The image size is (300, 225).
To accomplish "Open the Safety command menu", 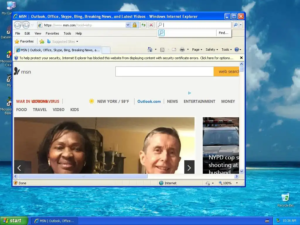I will tap(212, 50).
